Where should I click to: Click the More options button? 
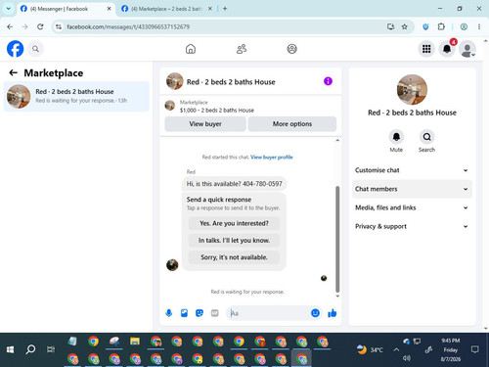coord(292,124)
